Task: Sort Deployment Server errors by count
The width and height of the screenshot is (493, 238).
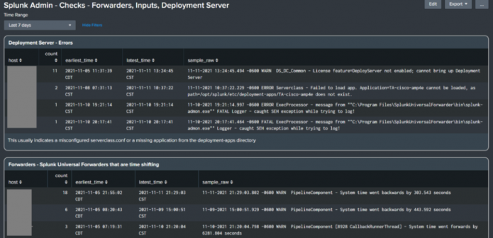Action: point(51,57)
